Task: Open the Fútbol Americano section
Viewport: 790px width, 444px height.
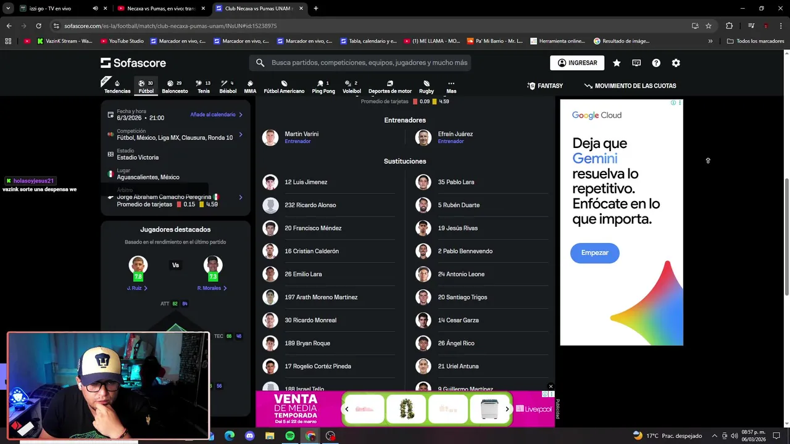Action: tap(284, 86)
